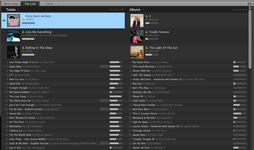254x150 pixels.
Task: Open album 'Hands All Over'
Action: [141, 148]
